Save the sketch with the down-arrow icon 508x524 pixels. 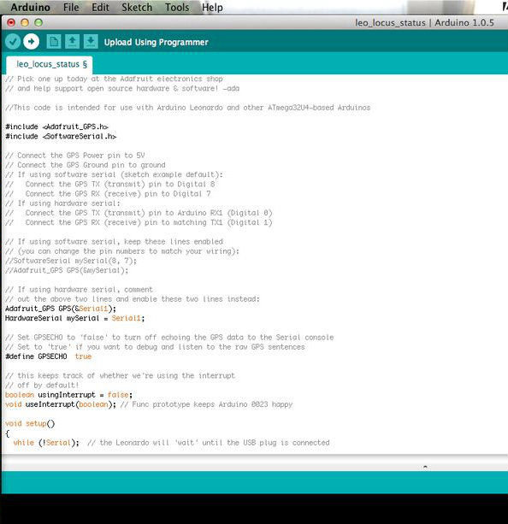click(91, 42)
